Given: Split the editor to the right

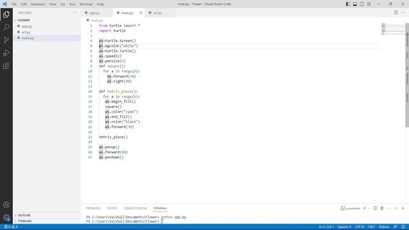Looking at the screenshot, I should pos(396,13).
